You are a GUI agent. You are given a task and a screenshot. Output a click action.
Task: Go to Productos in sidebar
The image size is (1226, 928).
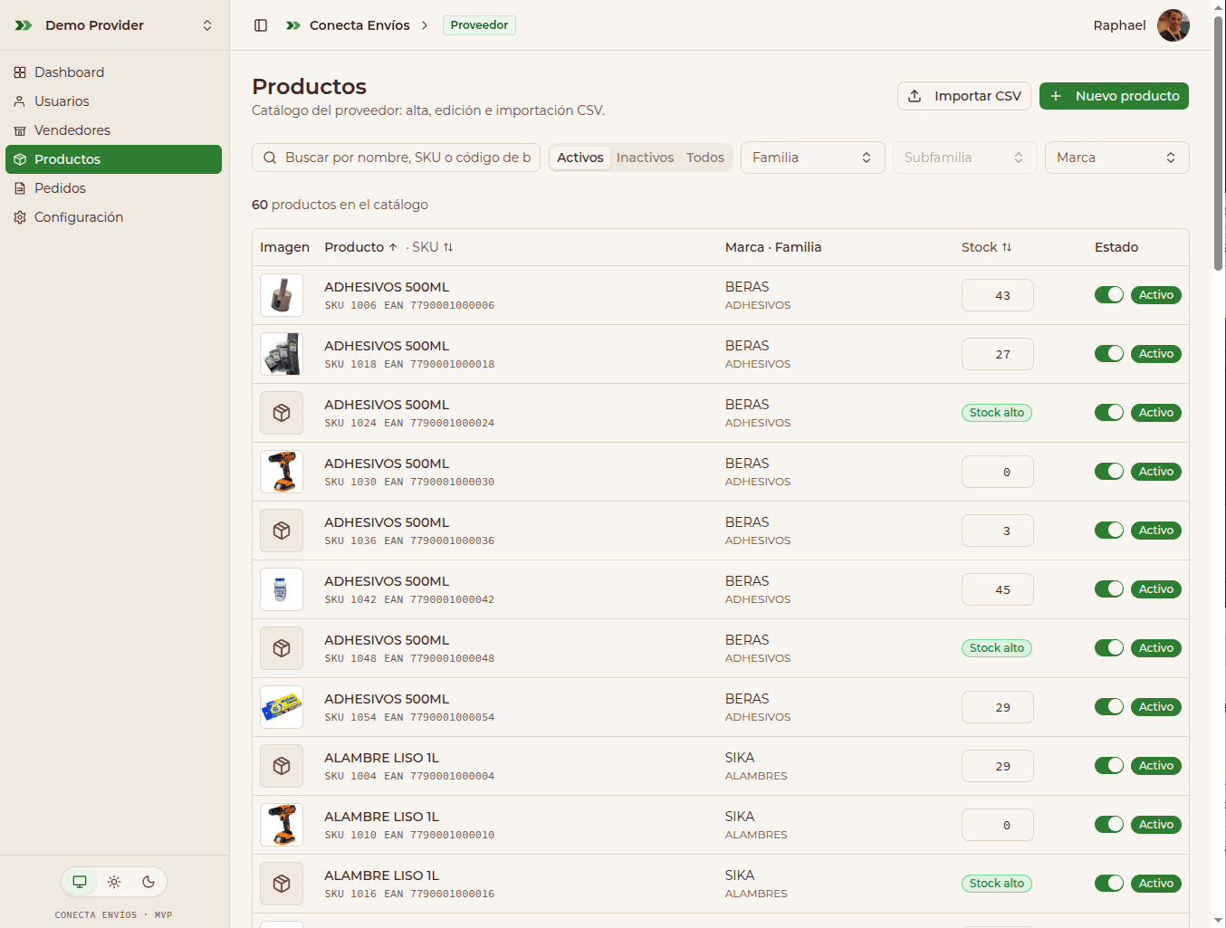114,159
